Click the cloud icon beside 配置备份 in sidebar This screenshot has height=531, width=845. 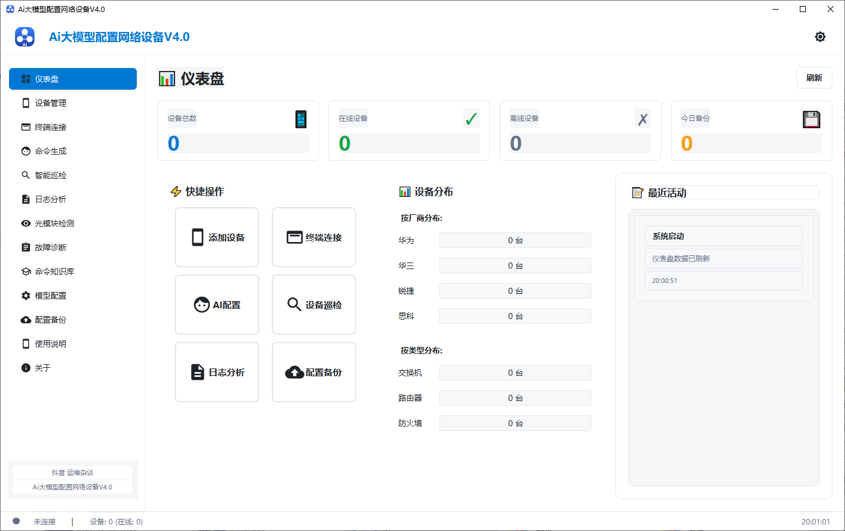(26, 320)
